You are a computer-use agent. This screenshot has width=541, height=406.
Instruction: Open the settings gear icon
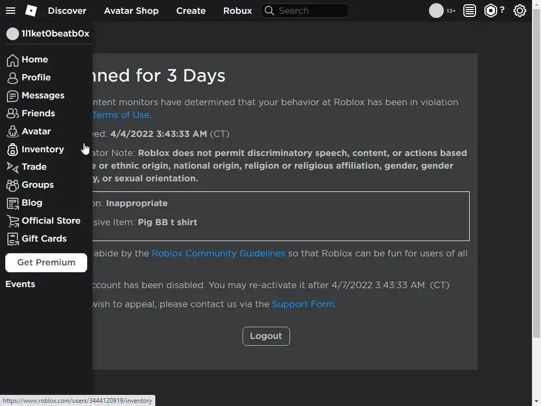[x=520, y=11]
